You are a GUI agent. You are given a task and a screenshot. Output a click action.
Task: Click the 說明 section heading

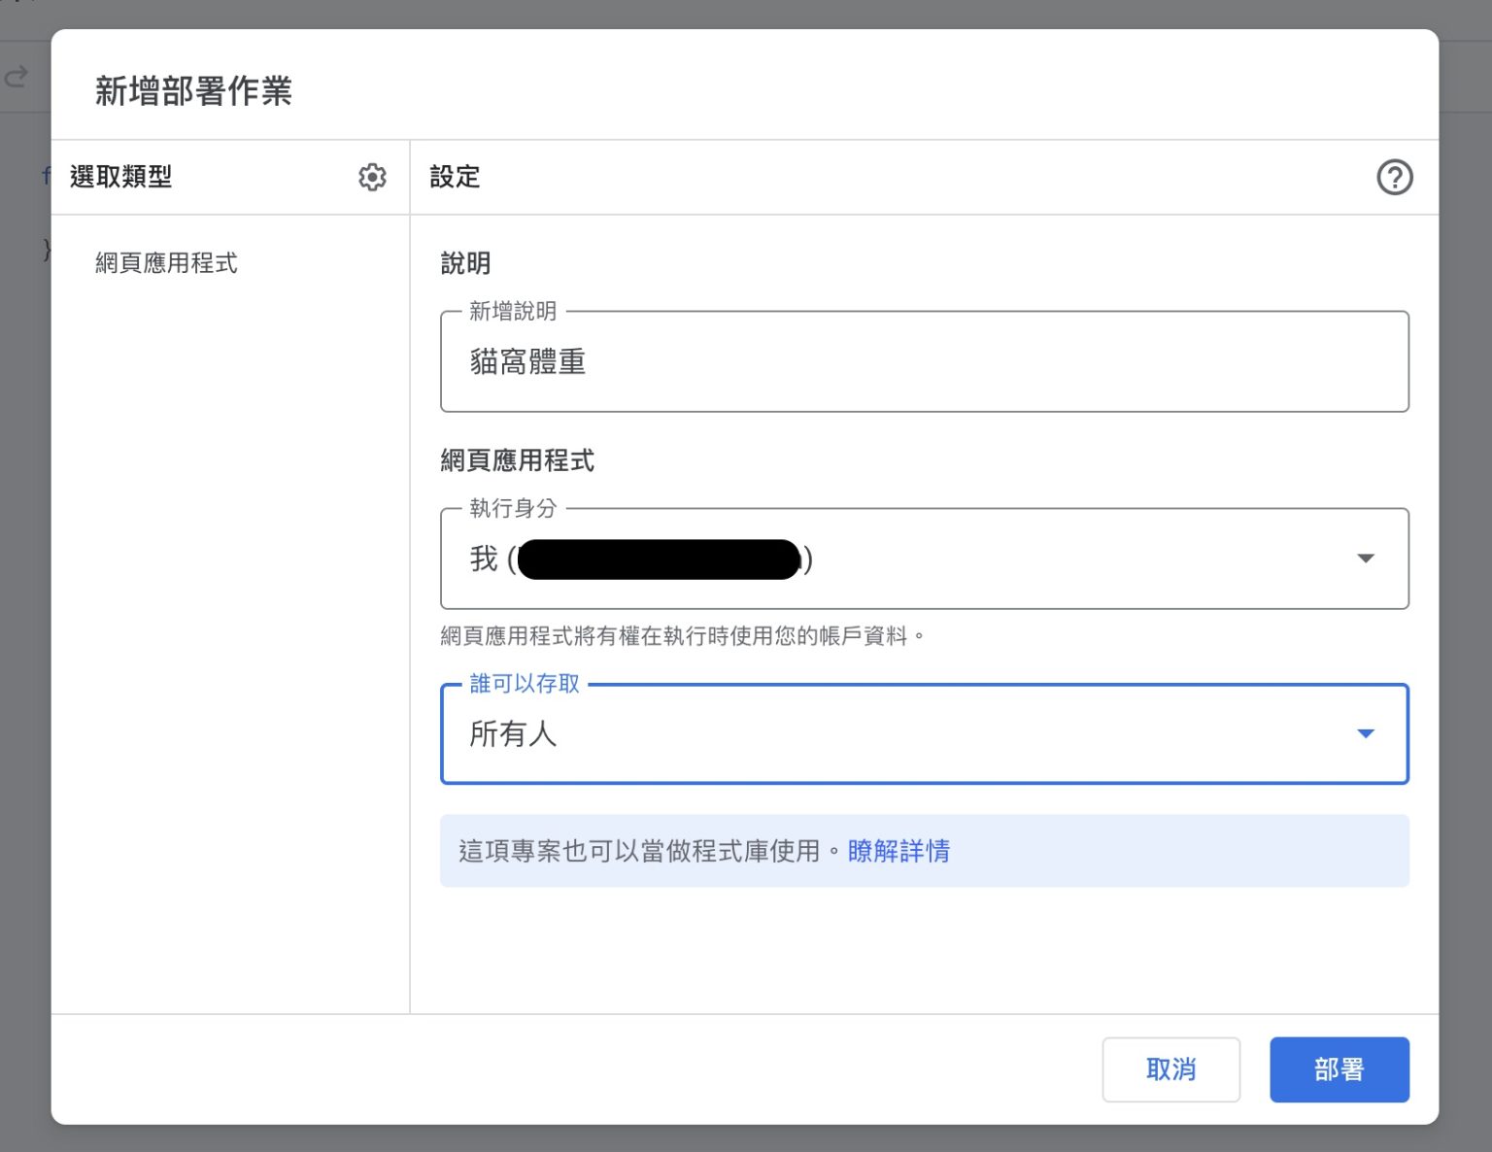[465, 263]
